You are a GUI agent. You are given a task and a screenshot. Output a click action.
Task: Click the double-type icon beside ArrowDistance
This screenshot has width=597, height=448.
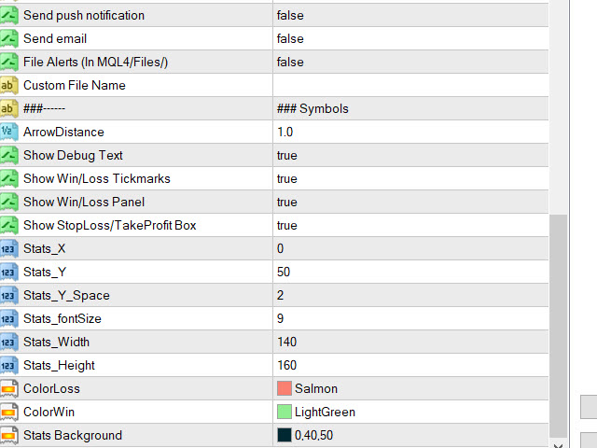(x=8, y=133)
